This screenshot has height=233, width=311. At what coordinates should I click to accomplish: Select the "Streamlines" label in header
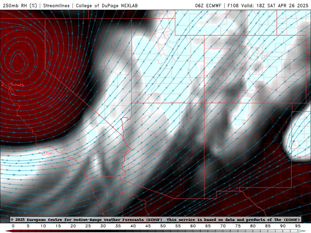click(x=56, y=5)
